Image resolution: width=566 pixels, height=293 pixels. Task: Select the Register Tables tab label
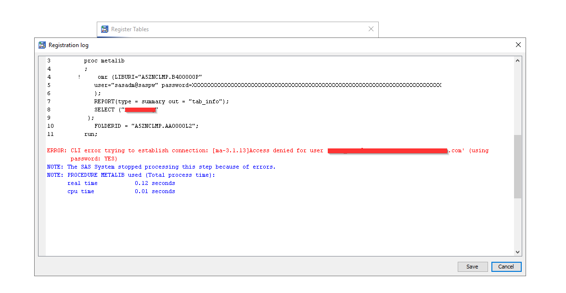tap(130, 29)
